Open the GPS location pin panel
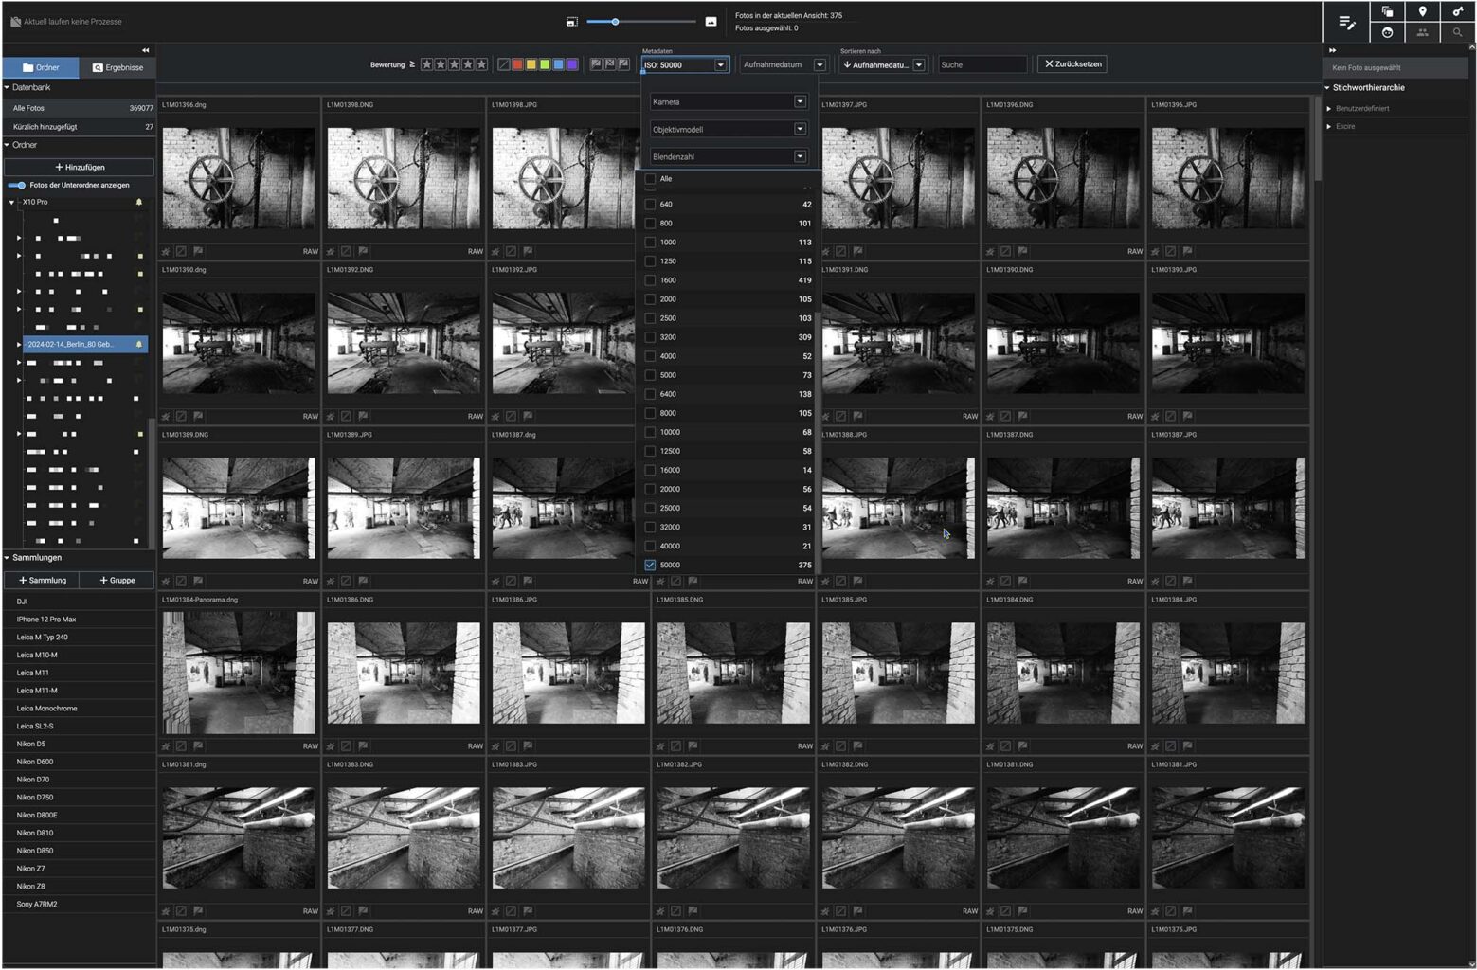Image resolution: width=1477 pixels, height=970 pixels. [1422, 11]
